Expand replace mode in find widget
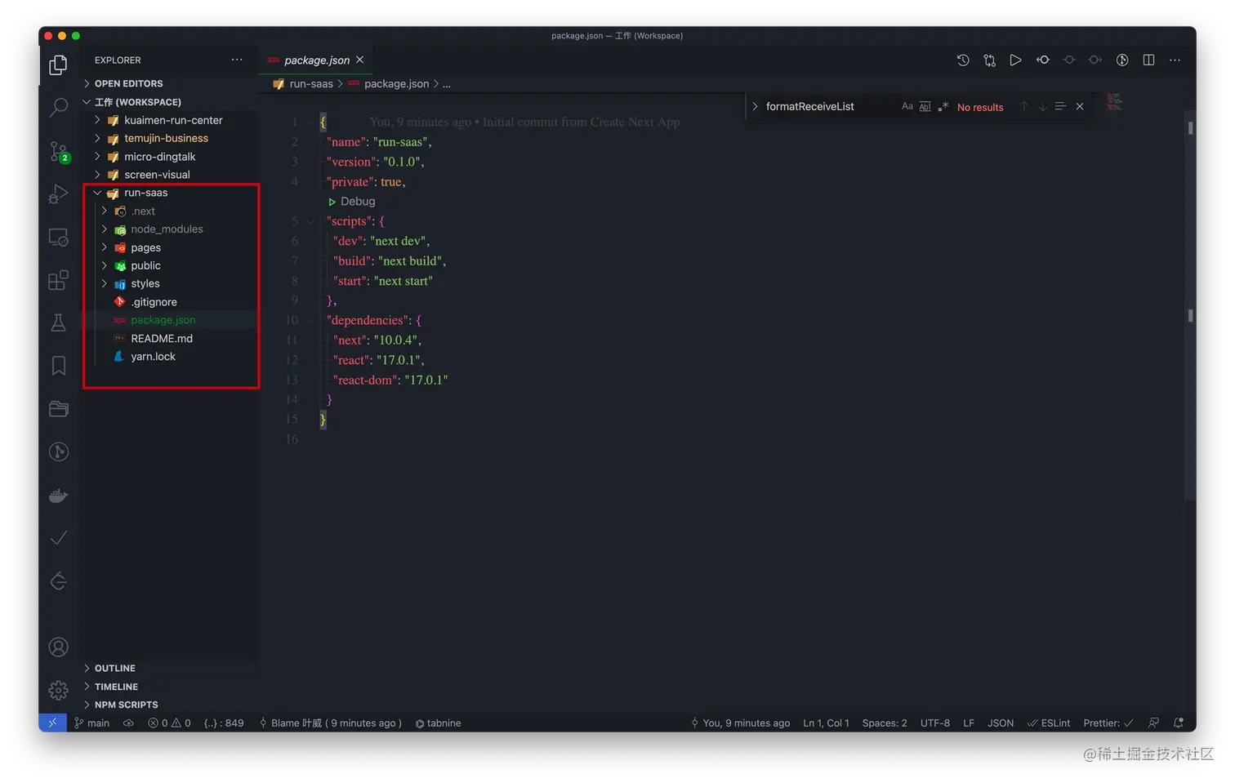The image size is (1235, 783). 755,106
